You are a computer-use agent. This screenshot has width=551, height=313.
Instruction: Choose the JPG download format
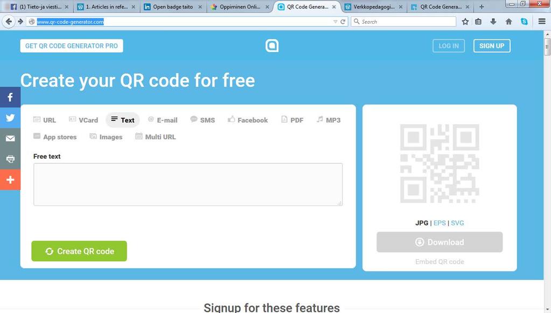coord(422,223)
